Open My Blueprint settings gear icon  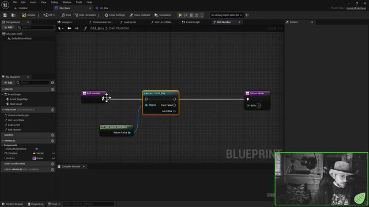pyautogui.click(x=52, y=83)
